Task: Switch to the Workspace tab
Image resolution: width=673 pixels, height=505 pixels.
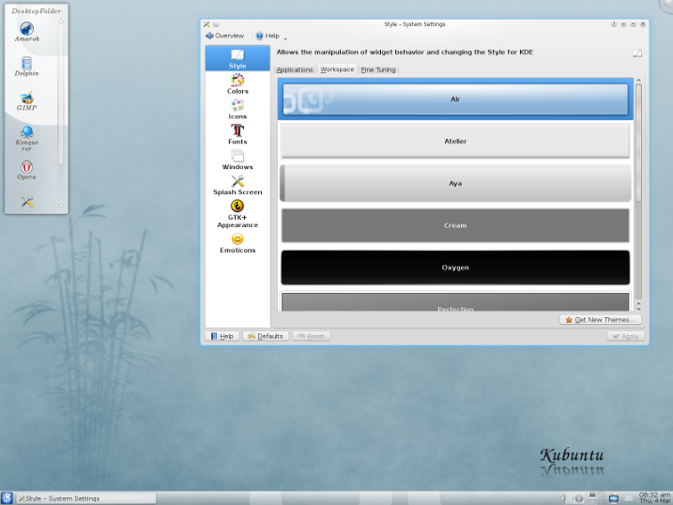Action: [x=337, y=69]
